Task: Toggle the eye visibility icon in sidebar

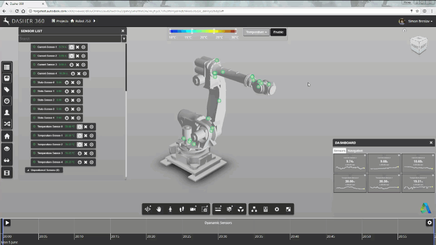Action: click(7, 149)
